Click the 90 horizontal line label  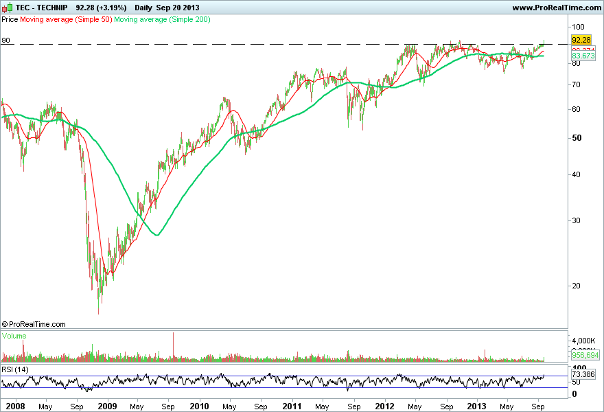5,40
